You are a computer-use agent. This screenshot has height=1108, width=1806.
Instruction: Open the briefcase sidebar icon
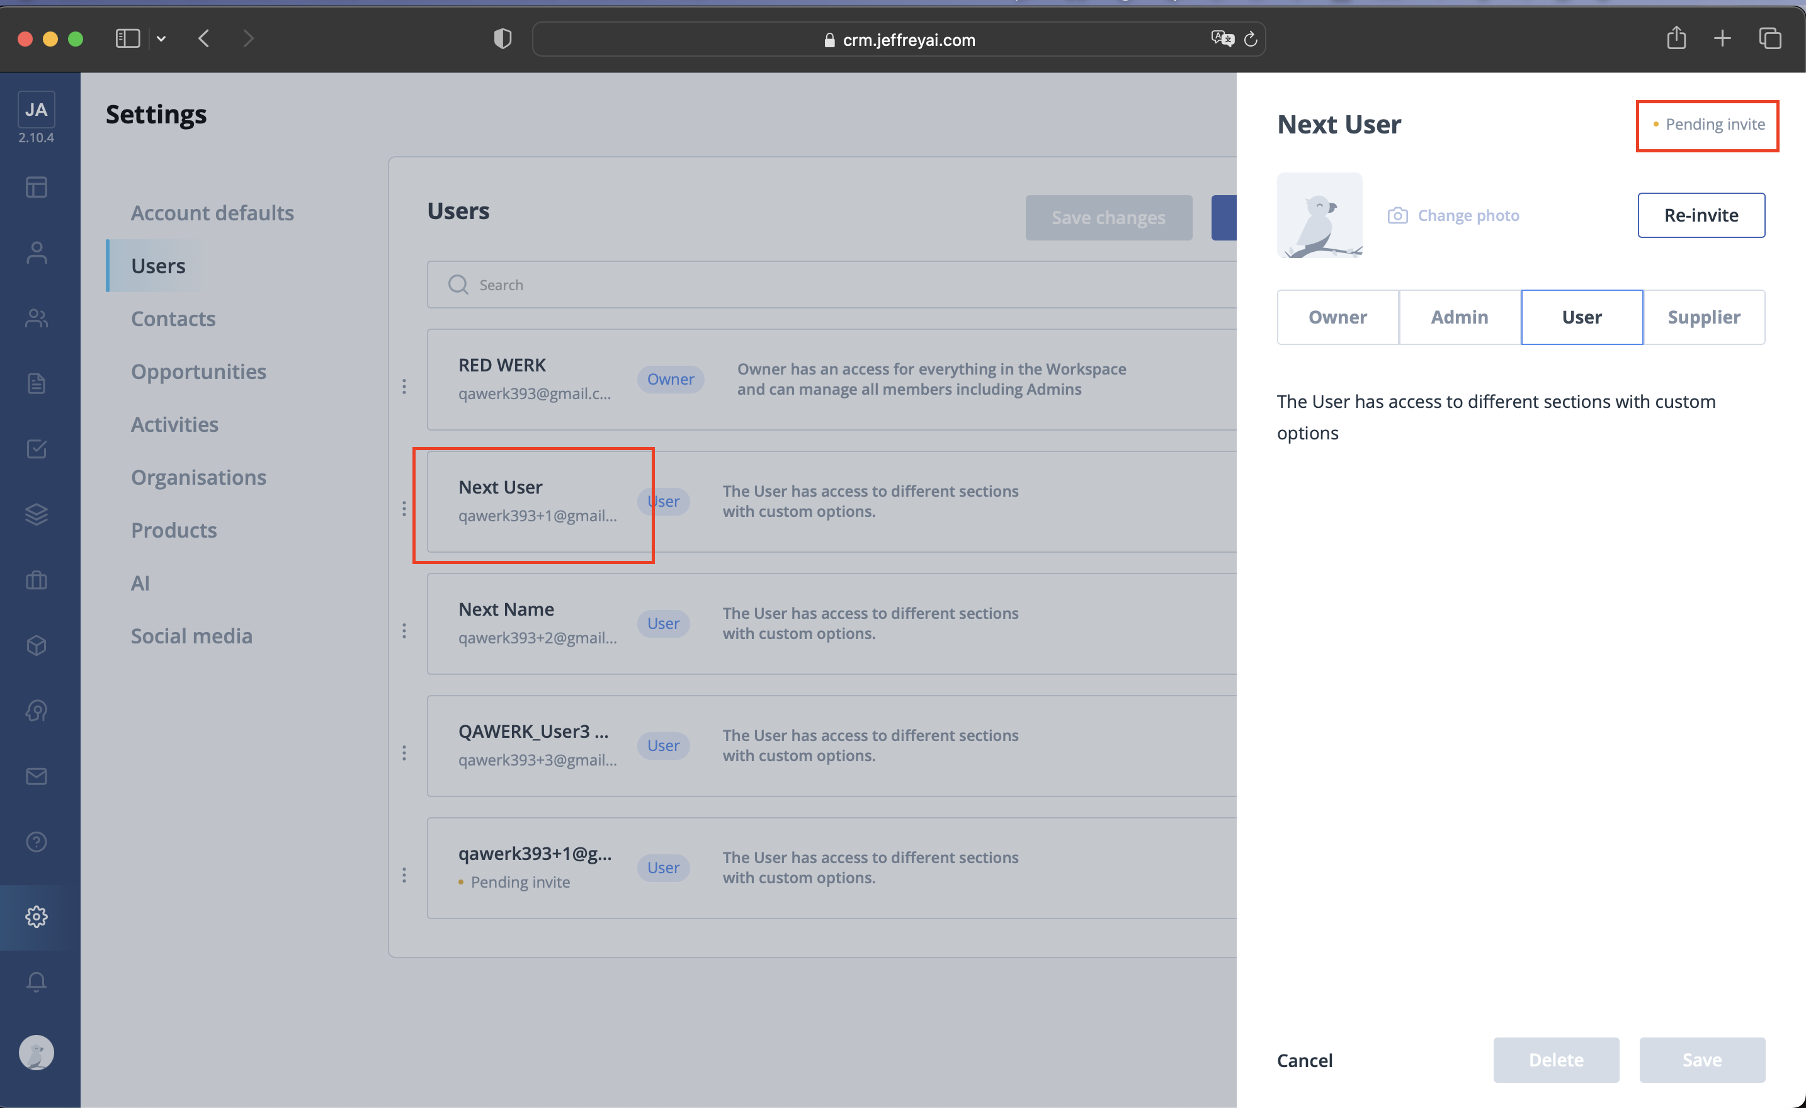coord(36,580)
